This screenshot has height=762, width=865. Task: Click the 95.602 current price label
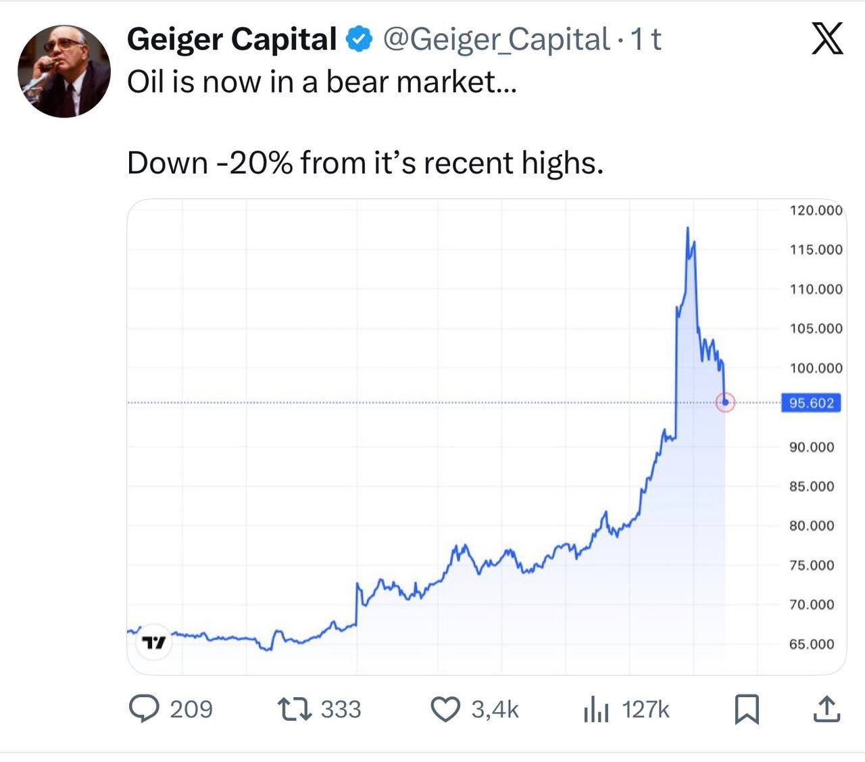(811, 403)
